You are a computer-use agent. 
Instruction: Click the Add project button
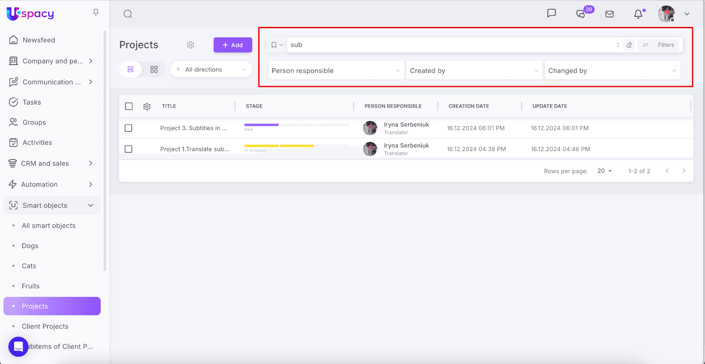[x=233, y=45]
